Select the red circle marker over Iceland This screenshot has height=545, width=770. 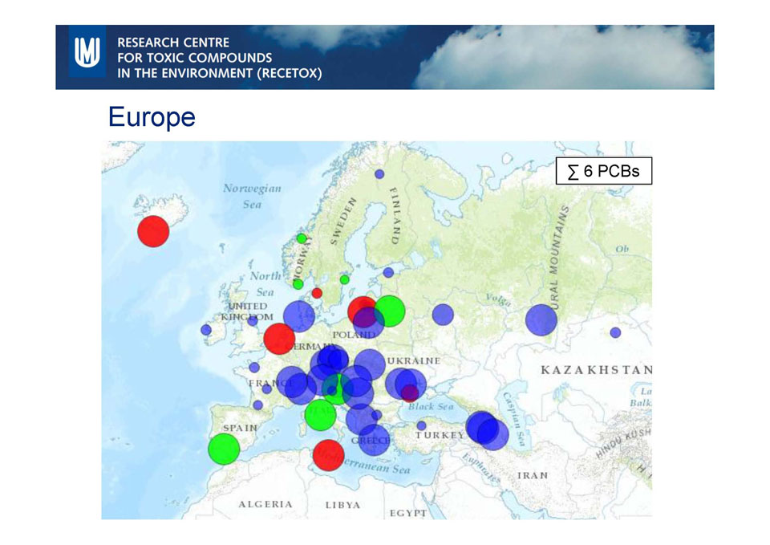[x=153, y=231]
